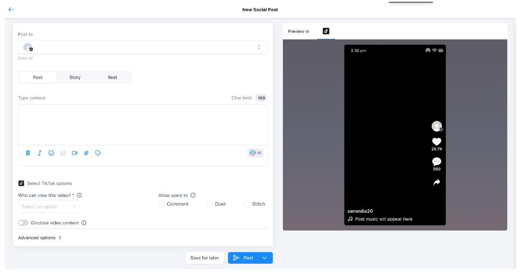Viewport: 524px width, 278px height.
Task: Check the Duet option
Action: tap(209, 204)
